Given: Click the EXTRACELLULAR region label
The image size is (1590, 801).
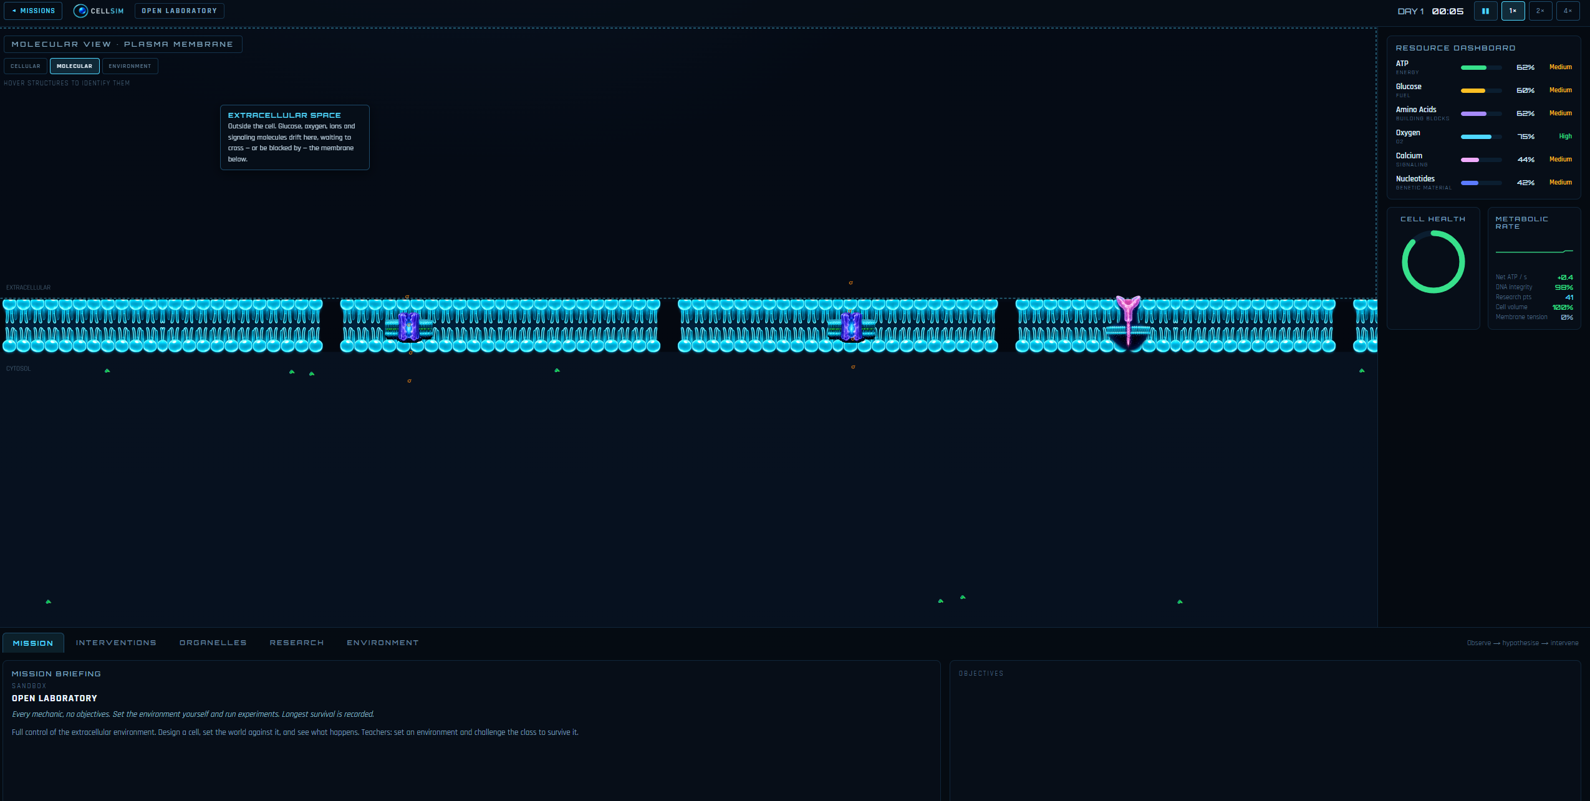Looking at the screenshot, I should coord(29,287).
